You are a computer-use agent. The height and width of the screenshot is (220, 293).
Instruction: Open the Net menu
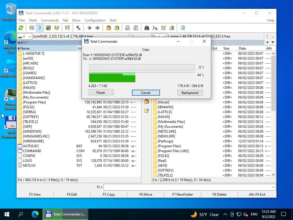click(66, 20)
